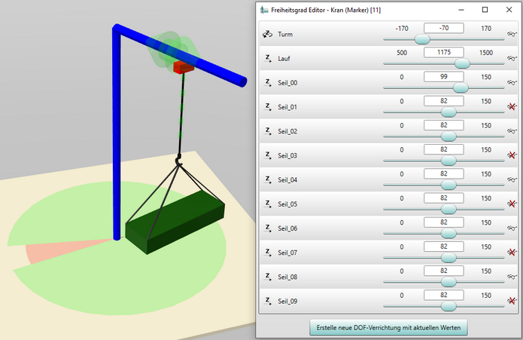Hide Seil_06 using its glasses icon
The height and width of the screenshot is (340, 523).
coord(512,228)
